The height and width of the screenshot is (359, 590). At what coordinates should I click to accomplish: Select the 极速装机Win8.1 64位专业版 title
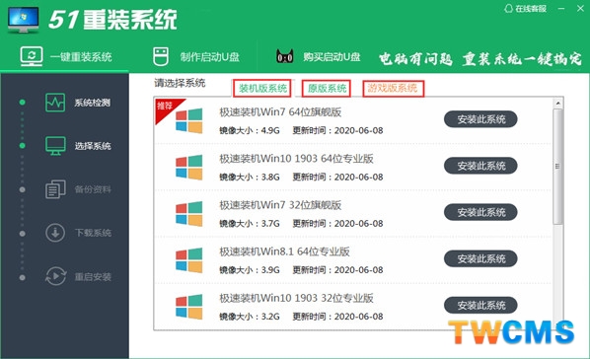coord(284,251)
